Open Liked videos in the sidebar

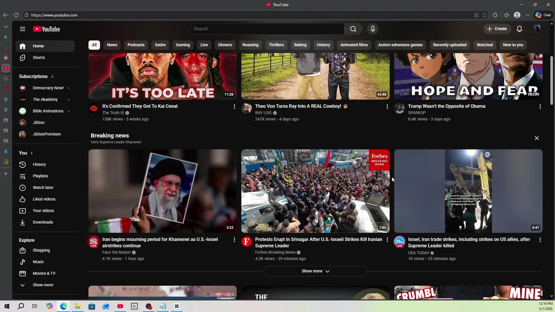click(x=45, y=199)
